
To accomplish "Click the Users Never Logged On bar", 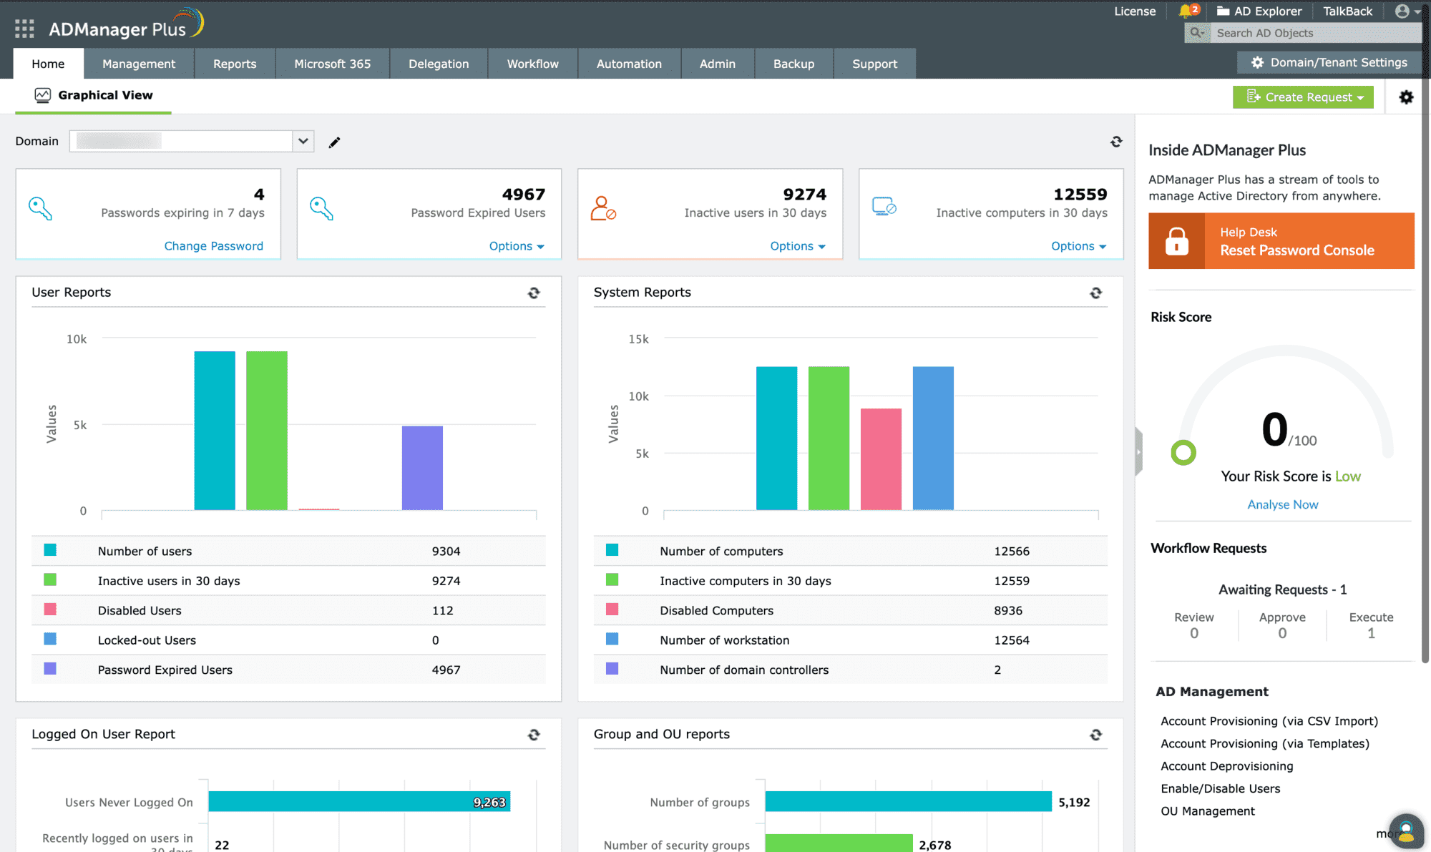I will (359, 802).
